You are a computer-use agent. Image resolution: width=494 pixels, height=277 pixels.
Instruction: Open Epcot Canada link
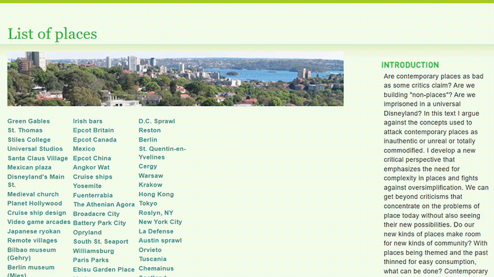coord(94,140)
